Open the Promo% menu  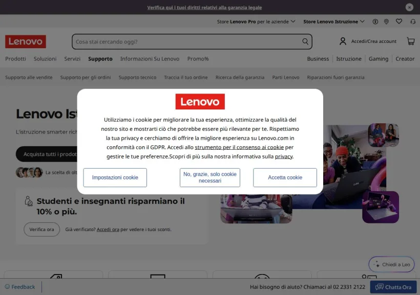(x=198, y=59)
